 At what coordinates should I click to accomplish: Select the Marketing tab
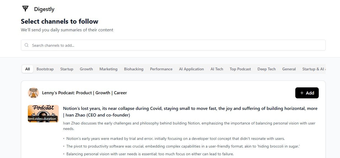[x=108, y=69]
